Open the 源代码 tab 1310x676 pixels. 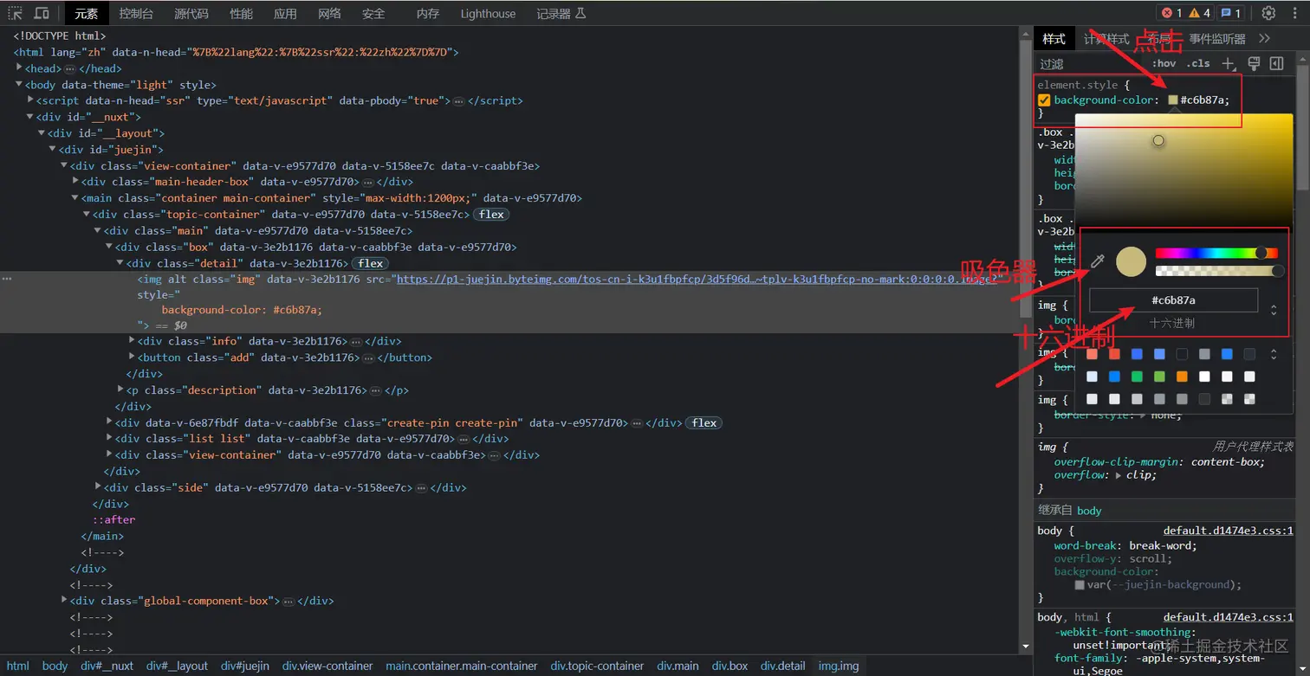point(191,13)
